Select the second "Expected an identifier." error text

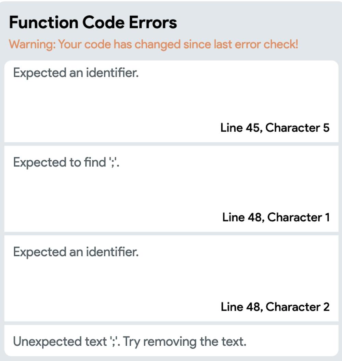[x=76, y=252]
